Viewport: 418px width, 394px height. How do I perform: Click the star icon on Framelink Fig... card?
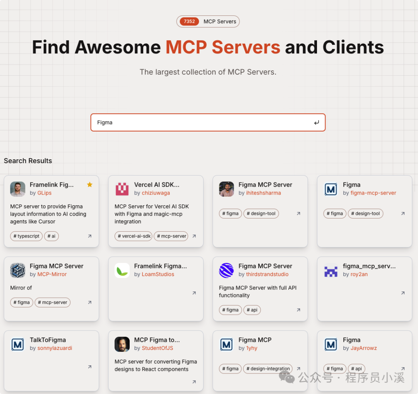(90, 184)
